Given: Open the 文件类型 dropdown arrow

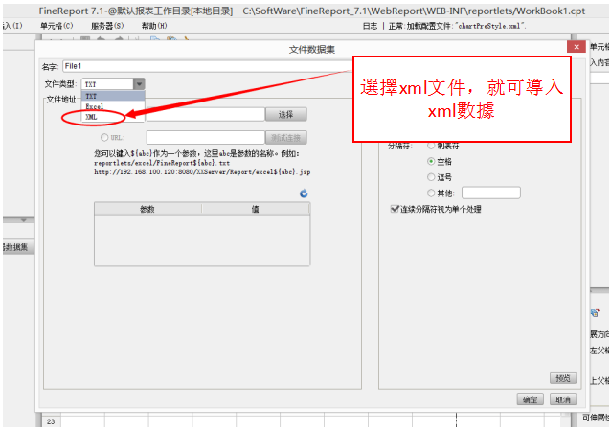Looking at the screenshot, I should point(139,84).
